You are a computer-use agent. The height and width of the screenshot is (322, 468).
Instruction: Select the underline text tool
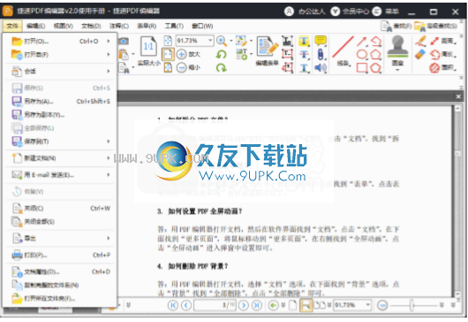tap(304, 68)
